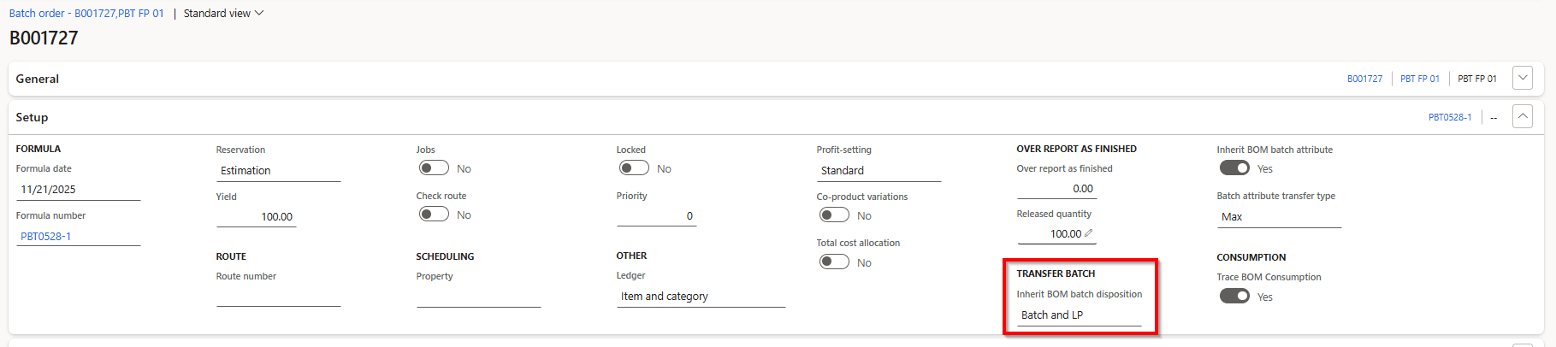Toggle the Locked switch
1556x347 pixels.
coord(634,168)
